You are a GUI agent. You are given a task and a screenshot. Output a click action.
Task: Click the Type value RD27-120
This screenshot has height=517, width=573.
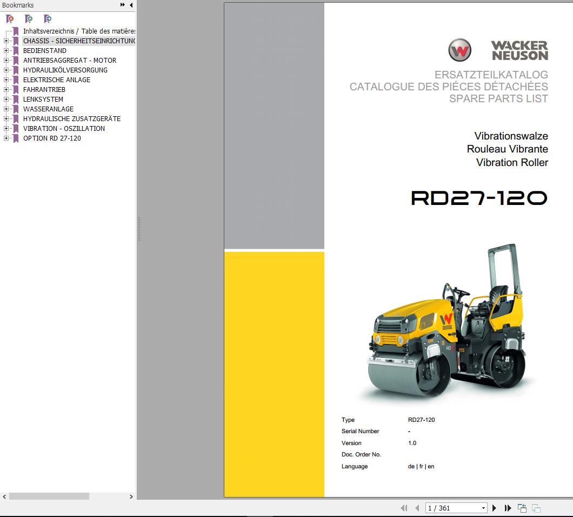421,420
